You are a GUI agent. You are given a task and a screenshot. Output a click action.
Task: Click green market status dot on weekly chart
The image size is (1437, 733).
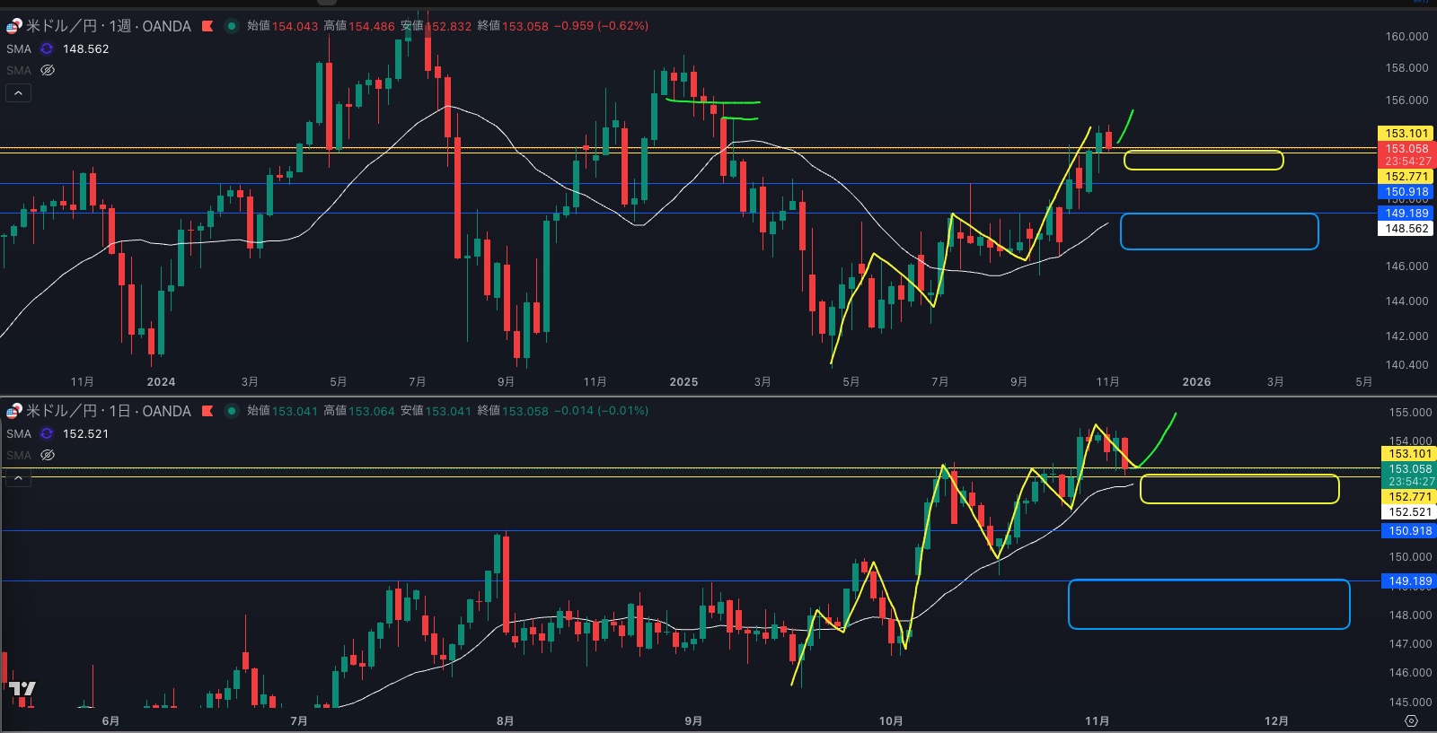pos(231,26)
